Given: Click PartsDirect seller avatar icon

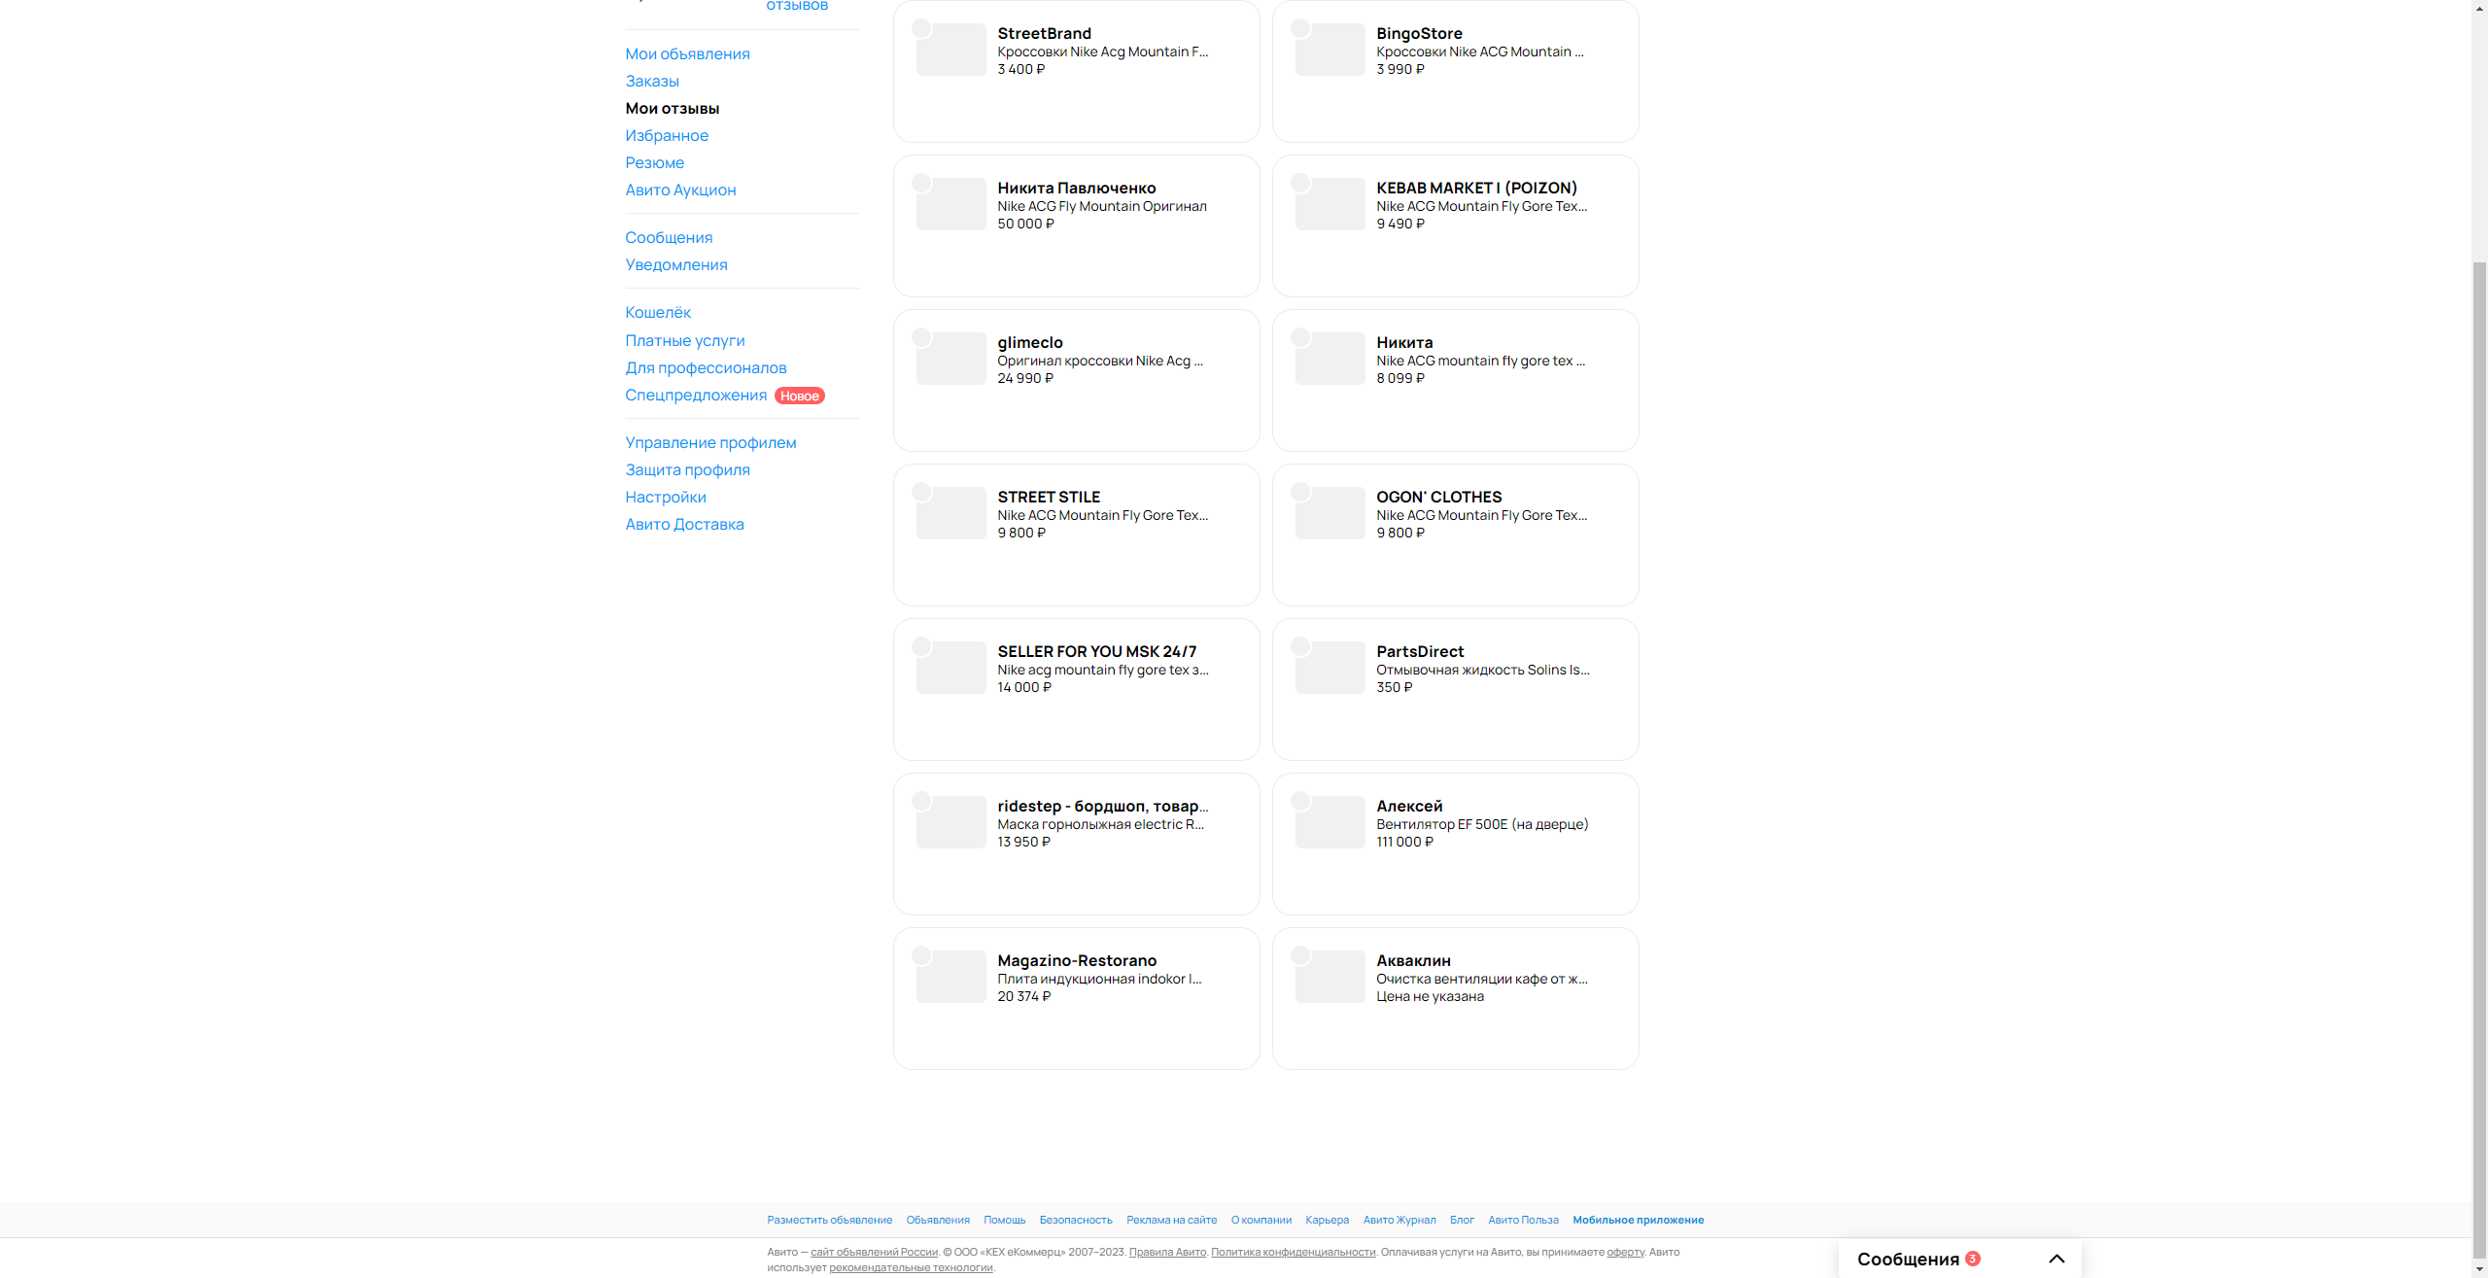Looking at the screenshot, I should (x=1300, y=646).
